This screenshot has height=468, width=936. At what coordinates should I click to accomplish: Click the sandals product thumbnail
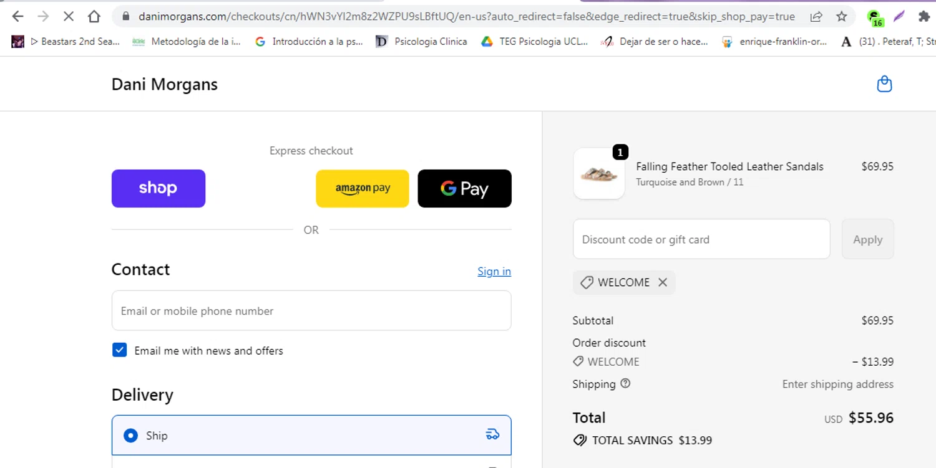click(599, 174)
